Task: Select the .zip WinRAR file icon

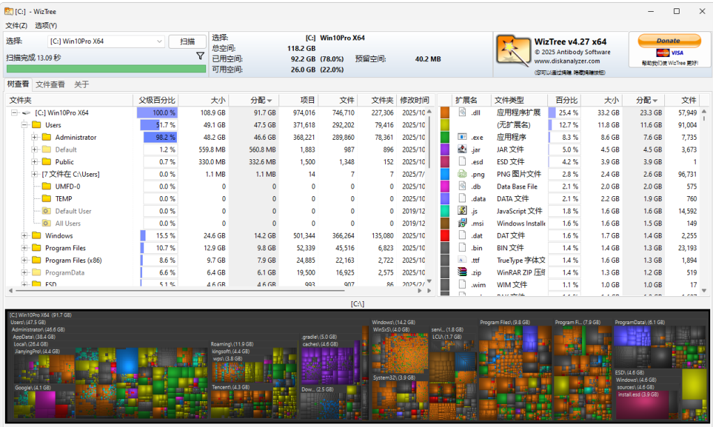Action: 462,273
